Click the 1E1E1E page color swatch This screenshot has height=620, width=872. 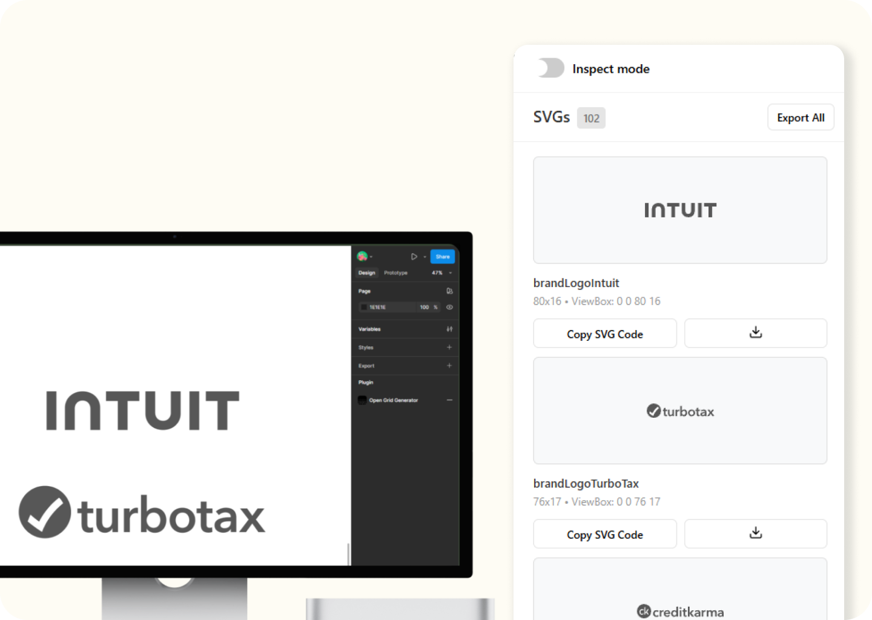coord(363,308)
